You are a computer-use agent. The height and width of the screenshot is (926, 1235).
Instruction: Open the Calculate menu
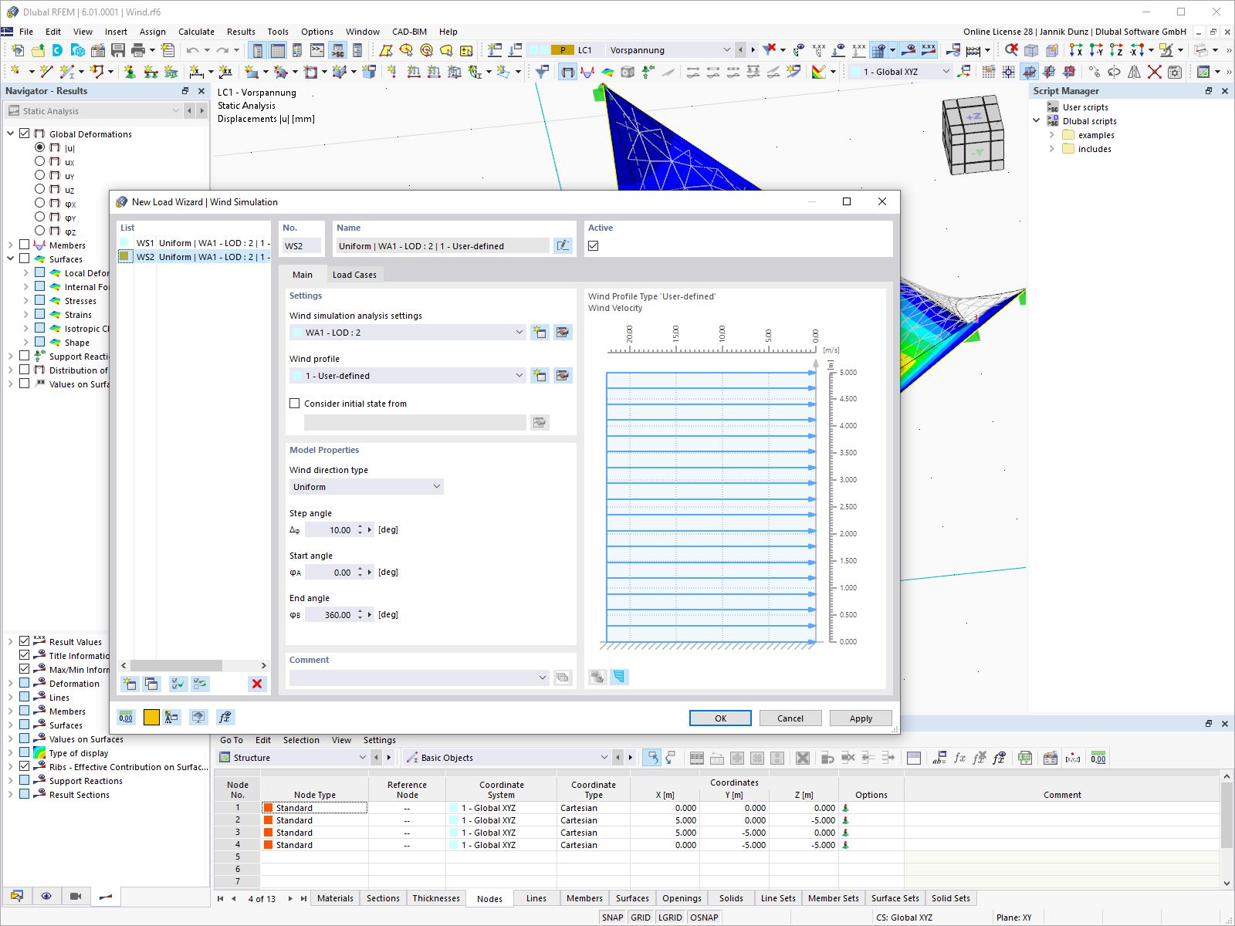pos(196,32)
